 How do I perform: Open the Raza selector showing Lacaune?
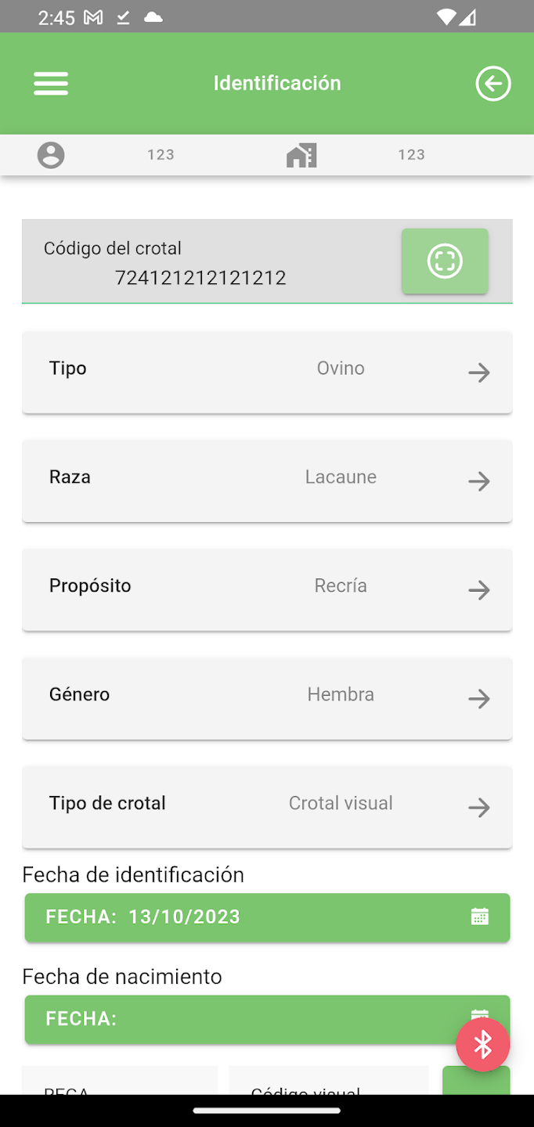tap(267, 481)
